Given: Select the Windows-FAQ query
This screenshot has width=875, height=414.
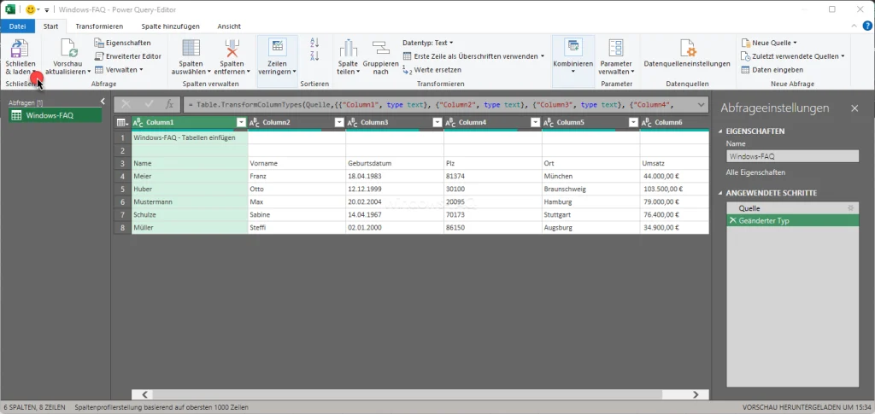Looking at the screenshot, I should (55, 115).
